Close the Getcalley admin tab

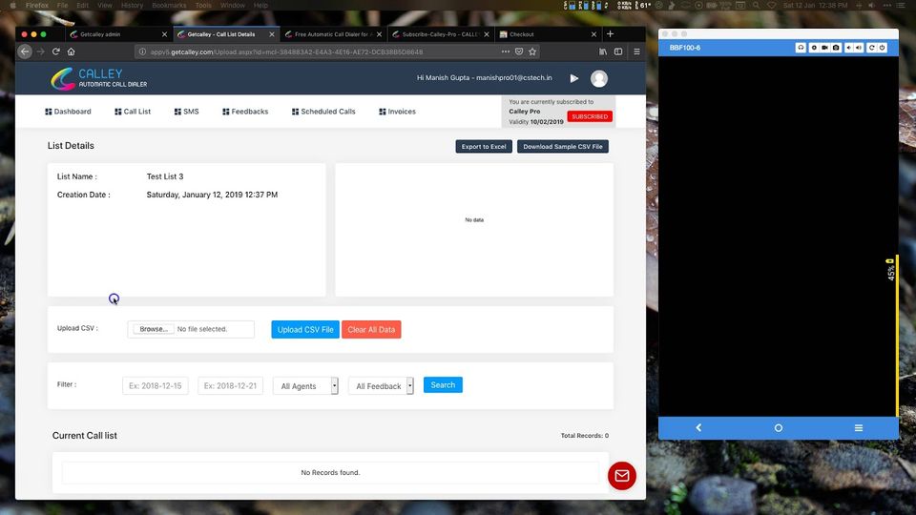click(164, 34)
